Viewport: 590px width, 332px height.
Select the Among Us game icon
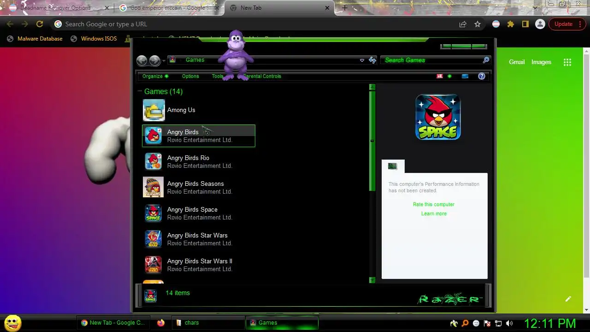(153, 110)
